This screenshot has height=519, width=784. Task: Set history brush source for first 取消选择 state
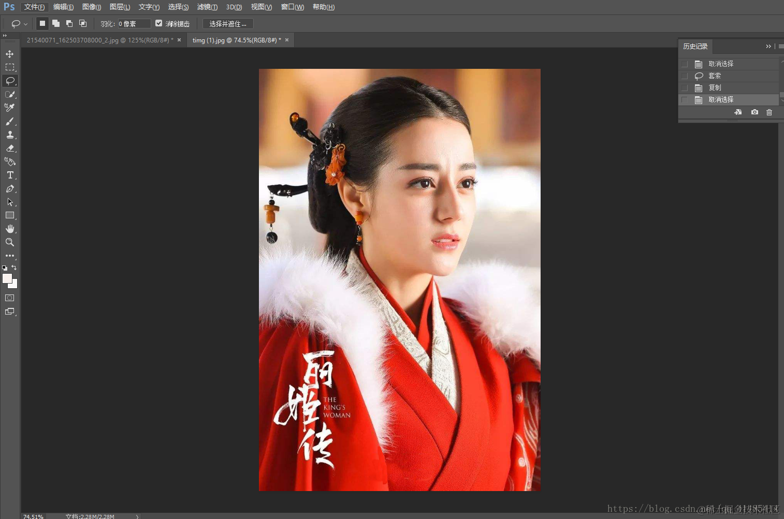pos(685,64)
